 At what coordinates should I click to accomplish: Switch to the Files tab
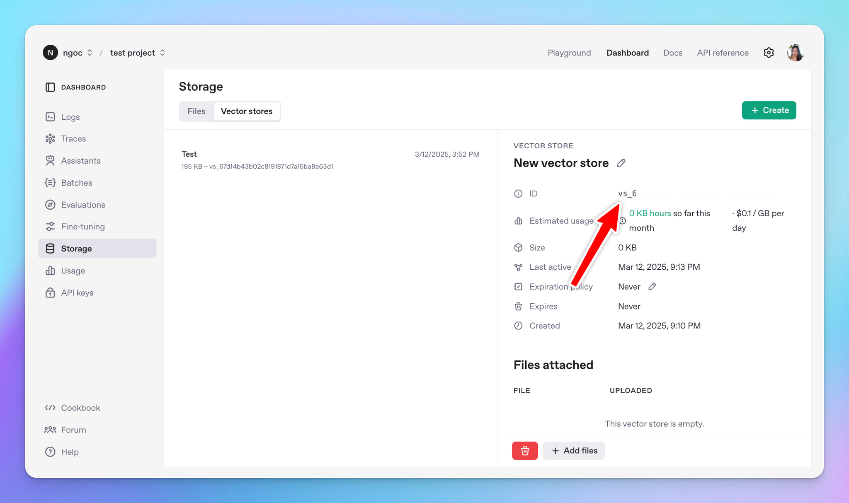point(196,111)
